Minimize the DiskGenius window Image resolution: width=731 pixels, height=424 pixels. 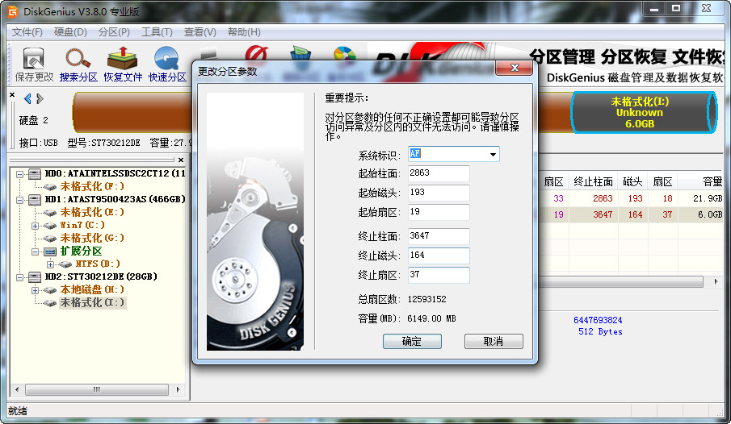[653, 8]
